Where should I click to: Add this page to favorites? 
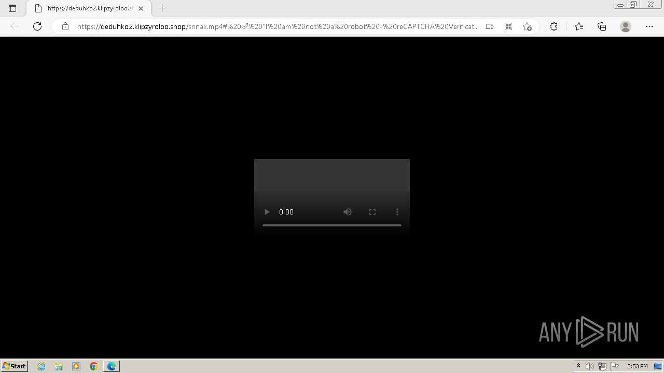point(527,26)
